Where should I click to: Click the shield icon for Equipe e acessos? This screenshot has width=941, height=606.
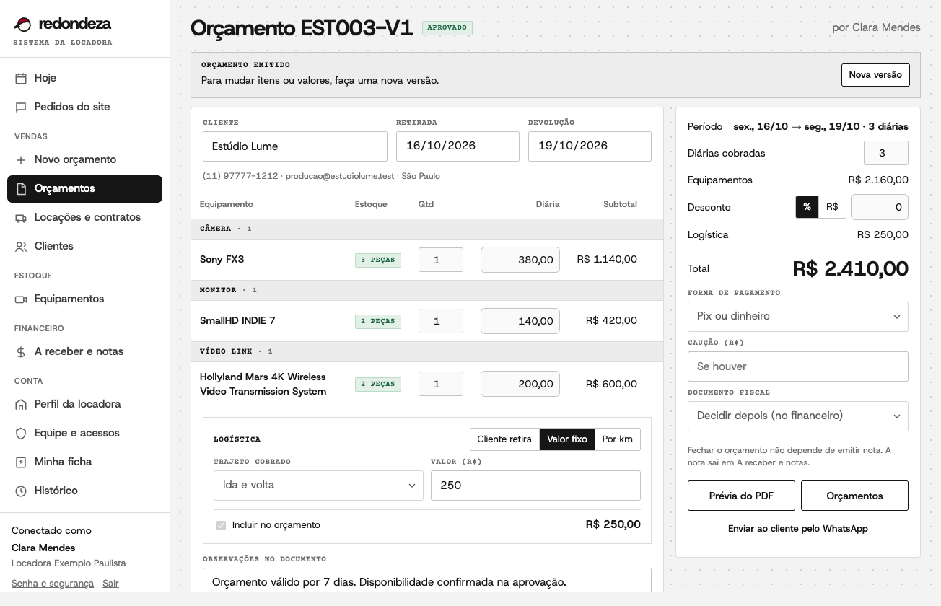[x=21, y=433]
